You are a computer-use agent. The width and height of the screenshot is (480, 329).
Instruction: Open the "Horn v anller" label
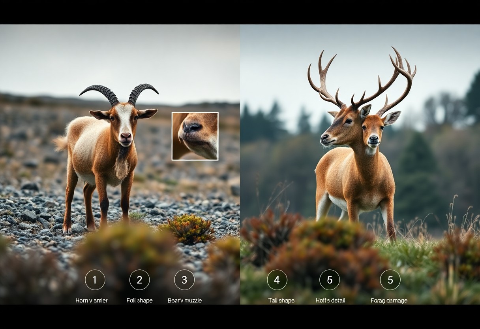tap(91, 301)
